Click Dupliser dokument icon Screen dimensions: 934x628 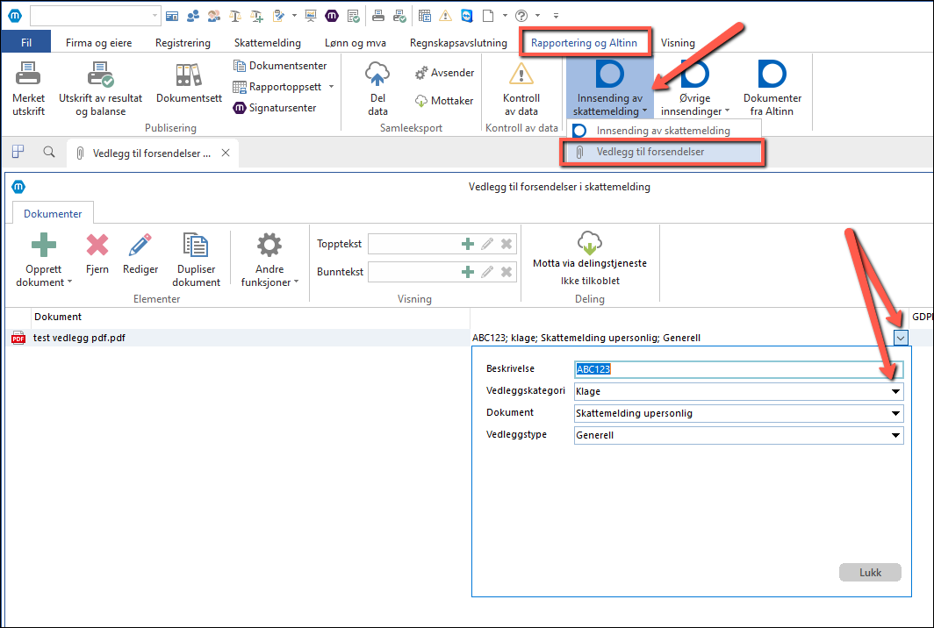(196, 245)
